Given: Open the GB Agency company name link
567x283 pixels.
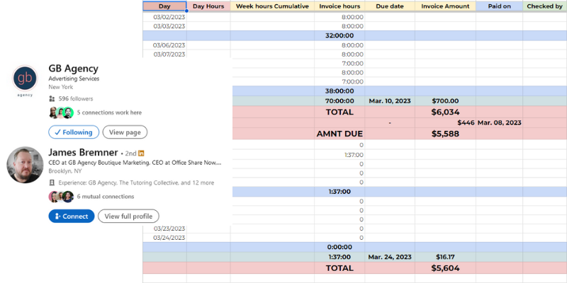Looking at the screenshot, I should point(74,69).
